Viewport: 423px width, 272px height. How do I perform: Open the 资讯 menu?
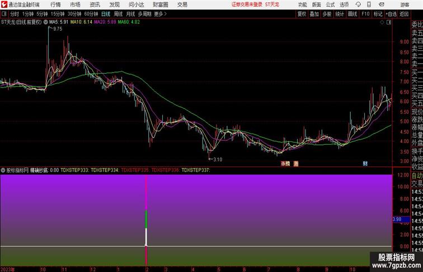[95, 4]
